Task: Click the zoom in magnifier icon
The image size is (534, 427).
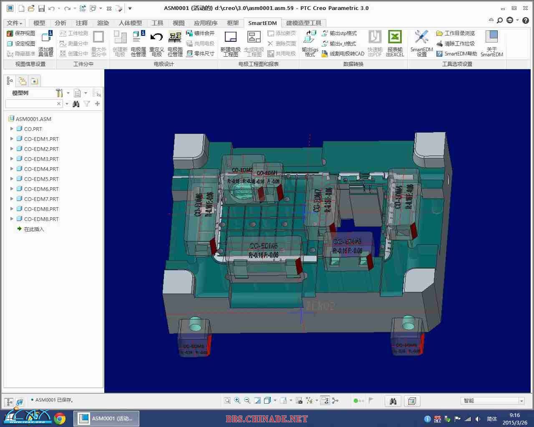Action: click(x=237, y=400)
